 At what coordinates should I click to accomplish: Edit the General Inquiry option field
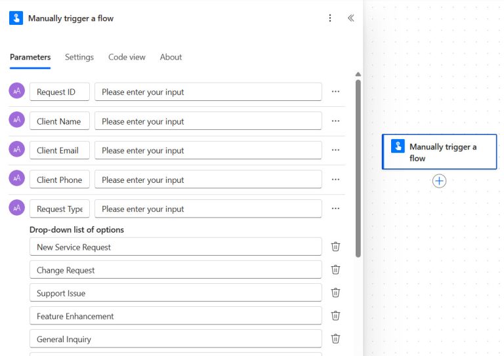click(176, 339)
